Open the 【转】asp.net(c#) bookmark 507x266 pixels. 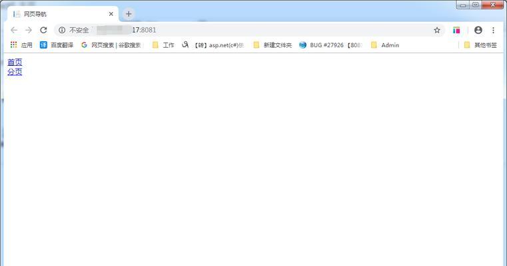click(x=213, y=45)
